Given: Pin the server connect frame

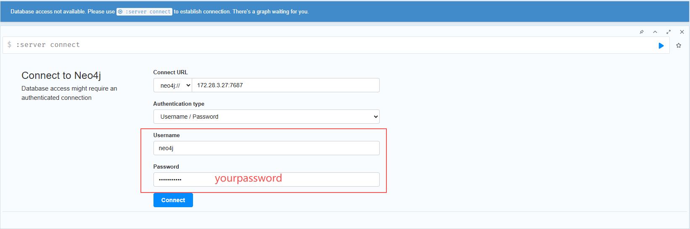Looking at the screenshot, I should 642,32.
